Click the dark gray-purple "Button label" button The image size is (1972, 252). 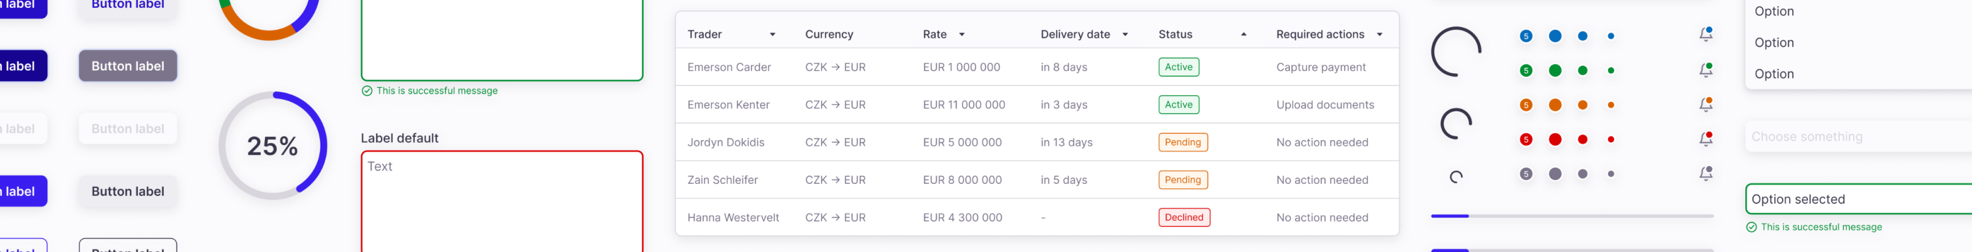click(128, 66)
